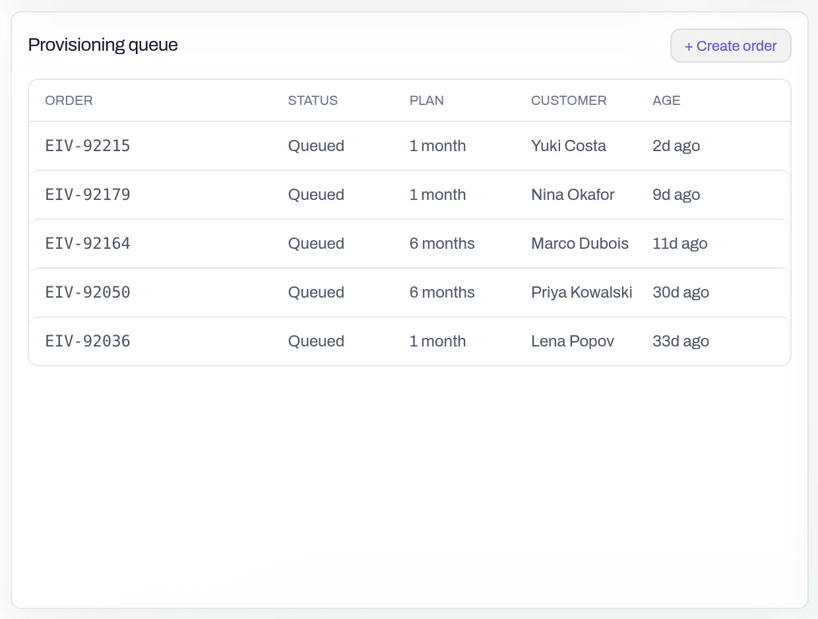This screenshot has width=818, height=619.
Task: Click the 2d ago age cell
Action: coord(676,146)
